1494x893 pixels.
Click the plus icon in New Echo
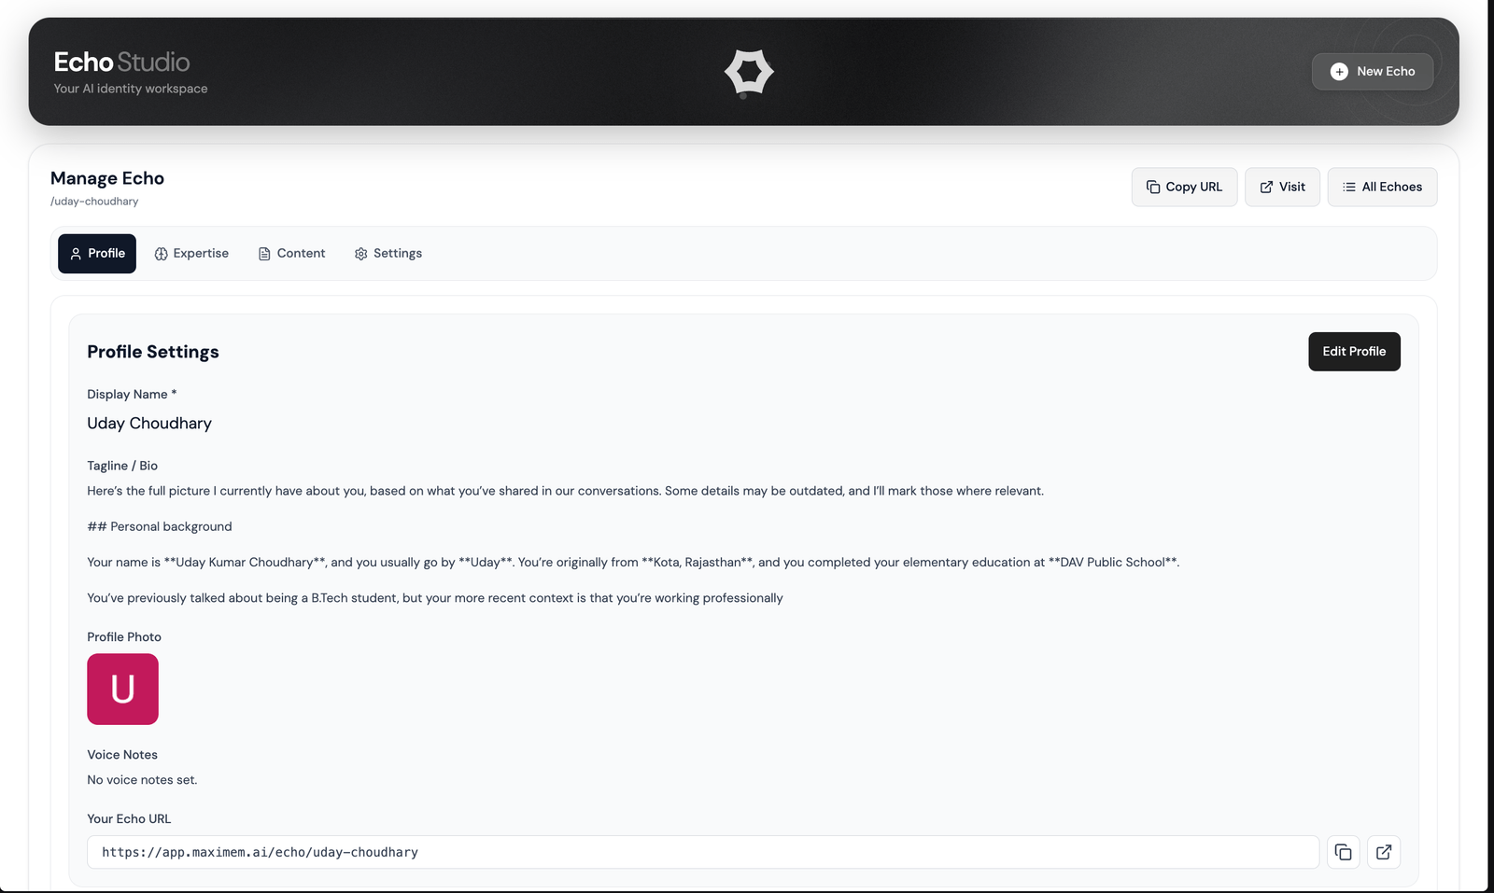click(x=1339, y=72)
